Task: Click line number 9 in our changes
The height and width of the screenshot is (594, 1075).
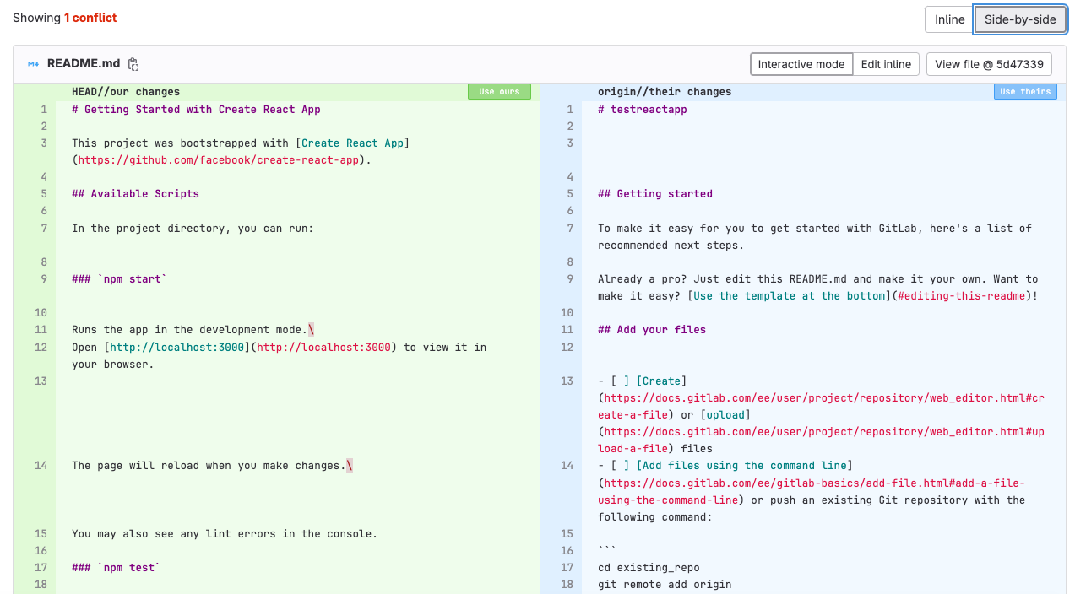Action: tap(42, 278)
